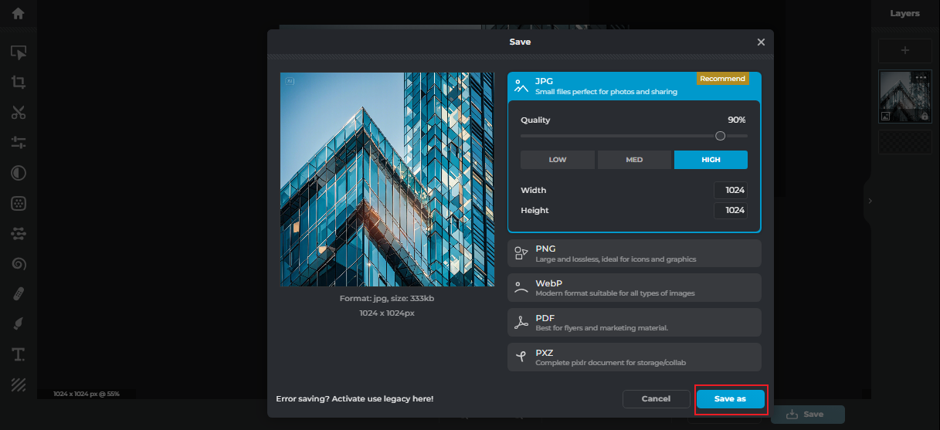Select the Liquify tool
This screenshot has width=940, height=430.
click(x=19, y=233)
